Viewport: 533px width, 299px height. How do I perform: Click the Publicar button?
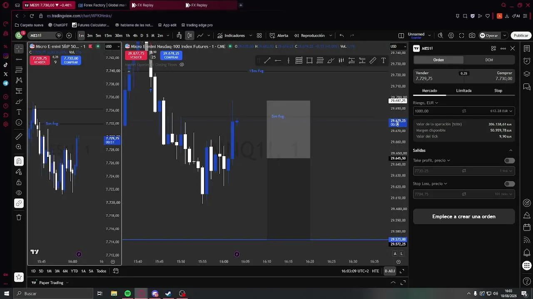[x=521, y=36]
